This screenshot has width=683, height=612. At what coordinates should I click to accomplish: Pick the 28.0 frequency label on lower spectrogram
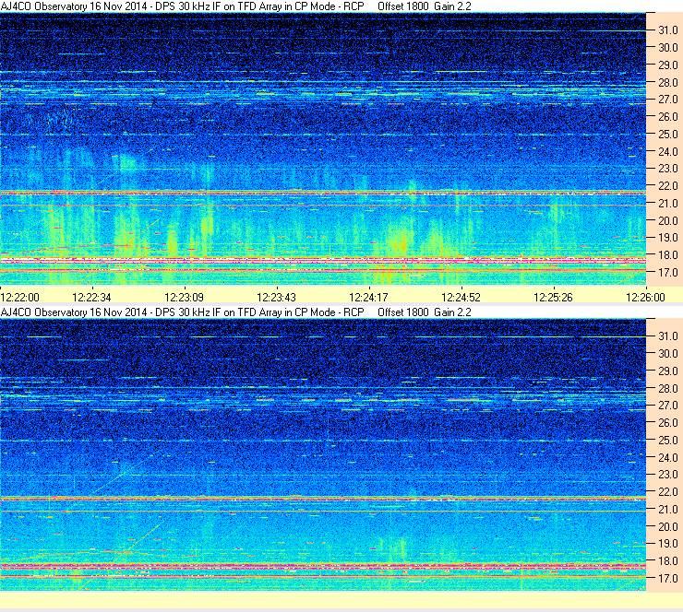(668, 388)
